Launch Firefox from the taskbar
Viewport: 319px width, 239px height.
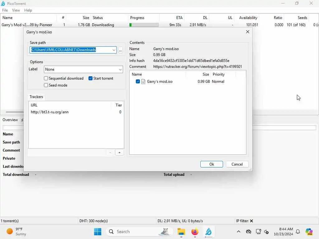(195, 232)
